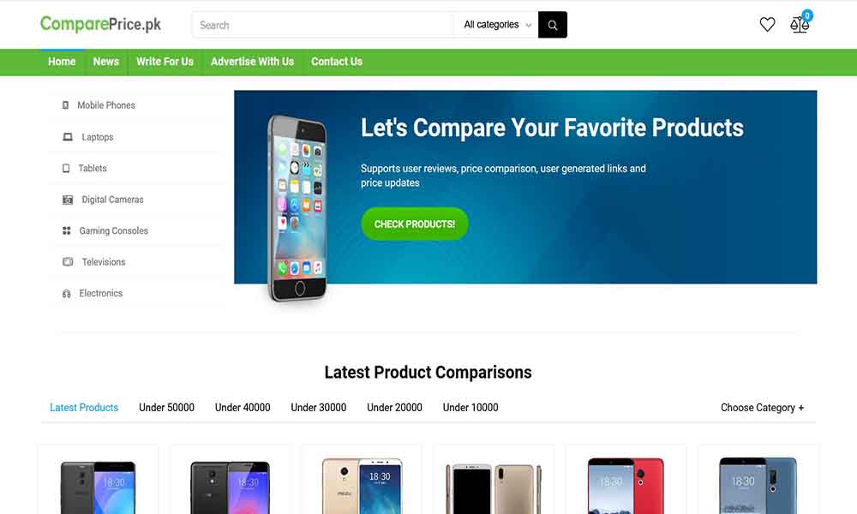Click the CHECK PRODUCTS! button
Image resolution: width=857 pixels, height=514 pixels.
(415, 224)
